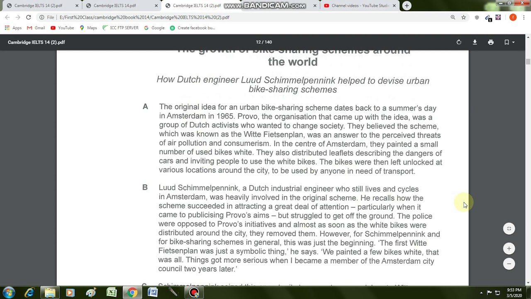Click the Chrome taskbar icon
Screen dimensions: 531x299
(x=132, y=293)
